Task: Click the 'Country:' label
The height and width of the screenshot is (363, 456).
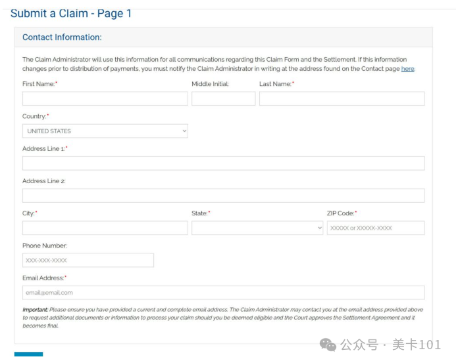Action: tap(36, 116)
